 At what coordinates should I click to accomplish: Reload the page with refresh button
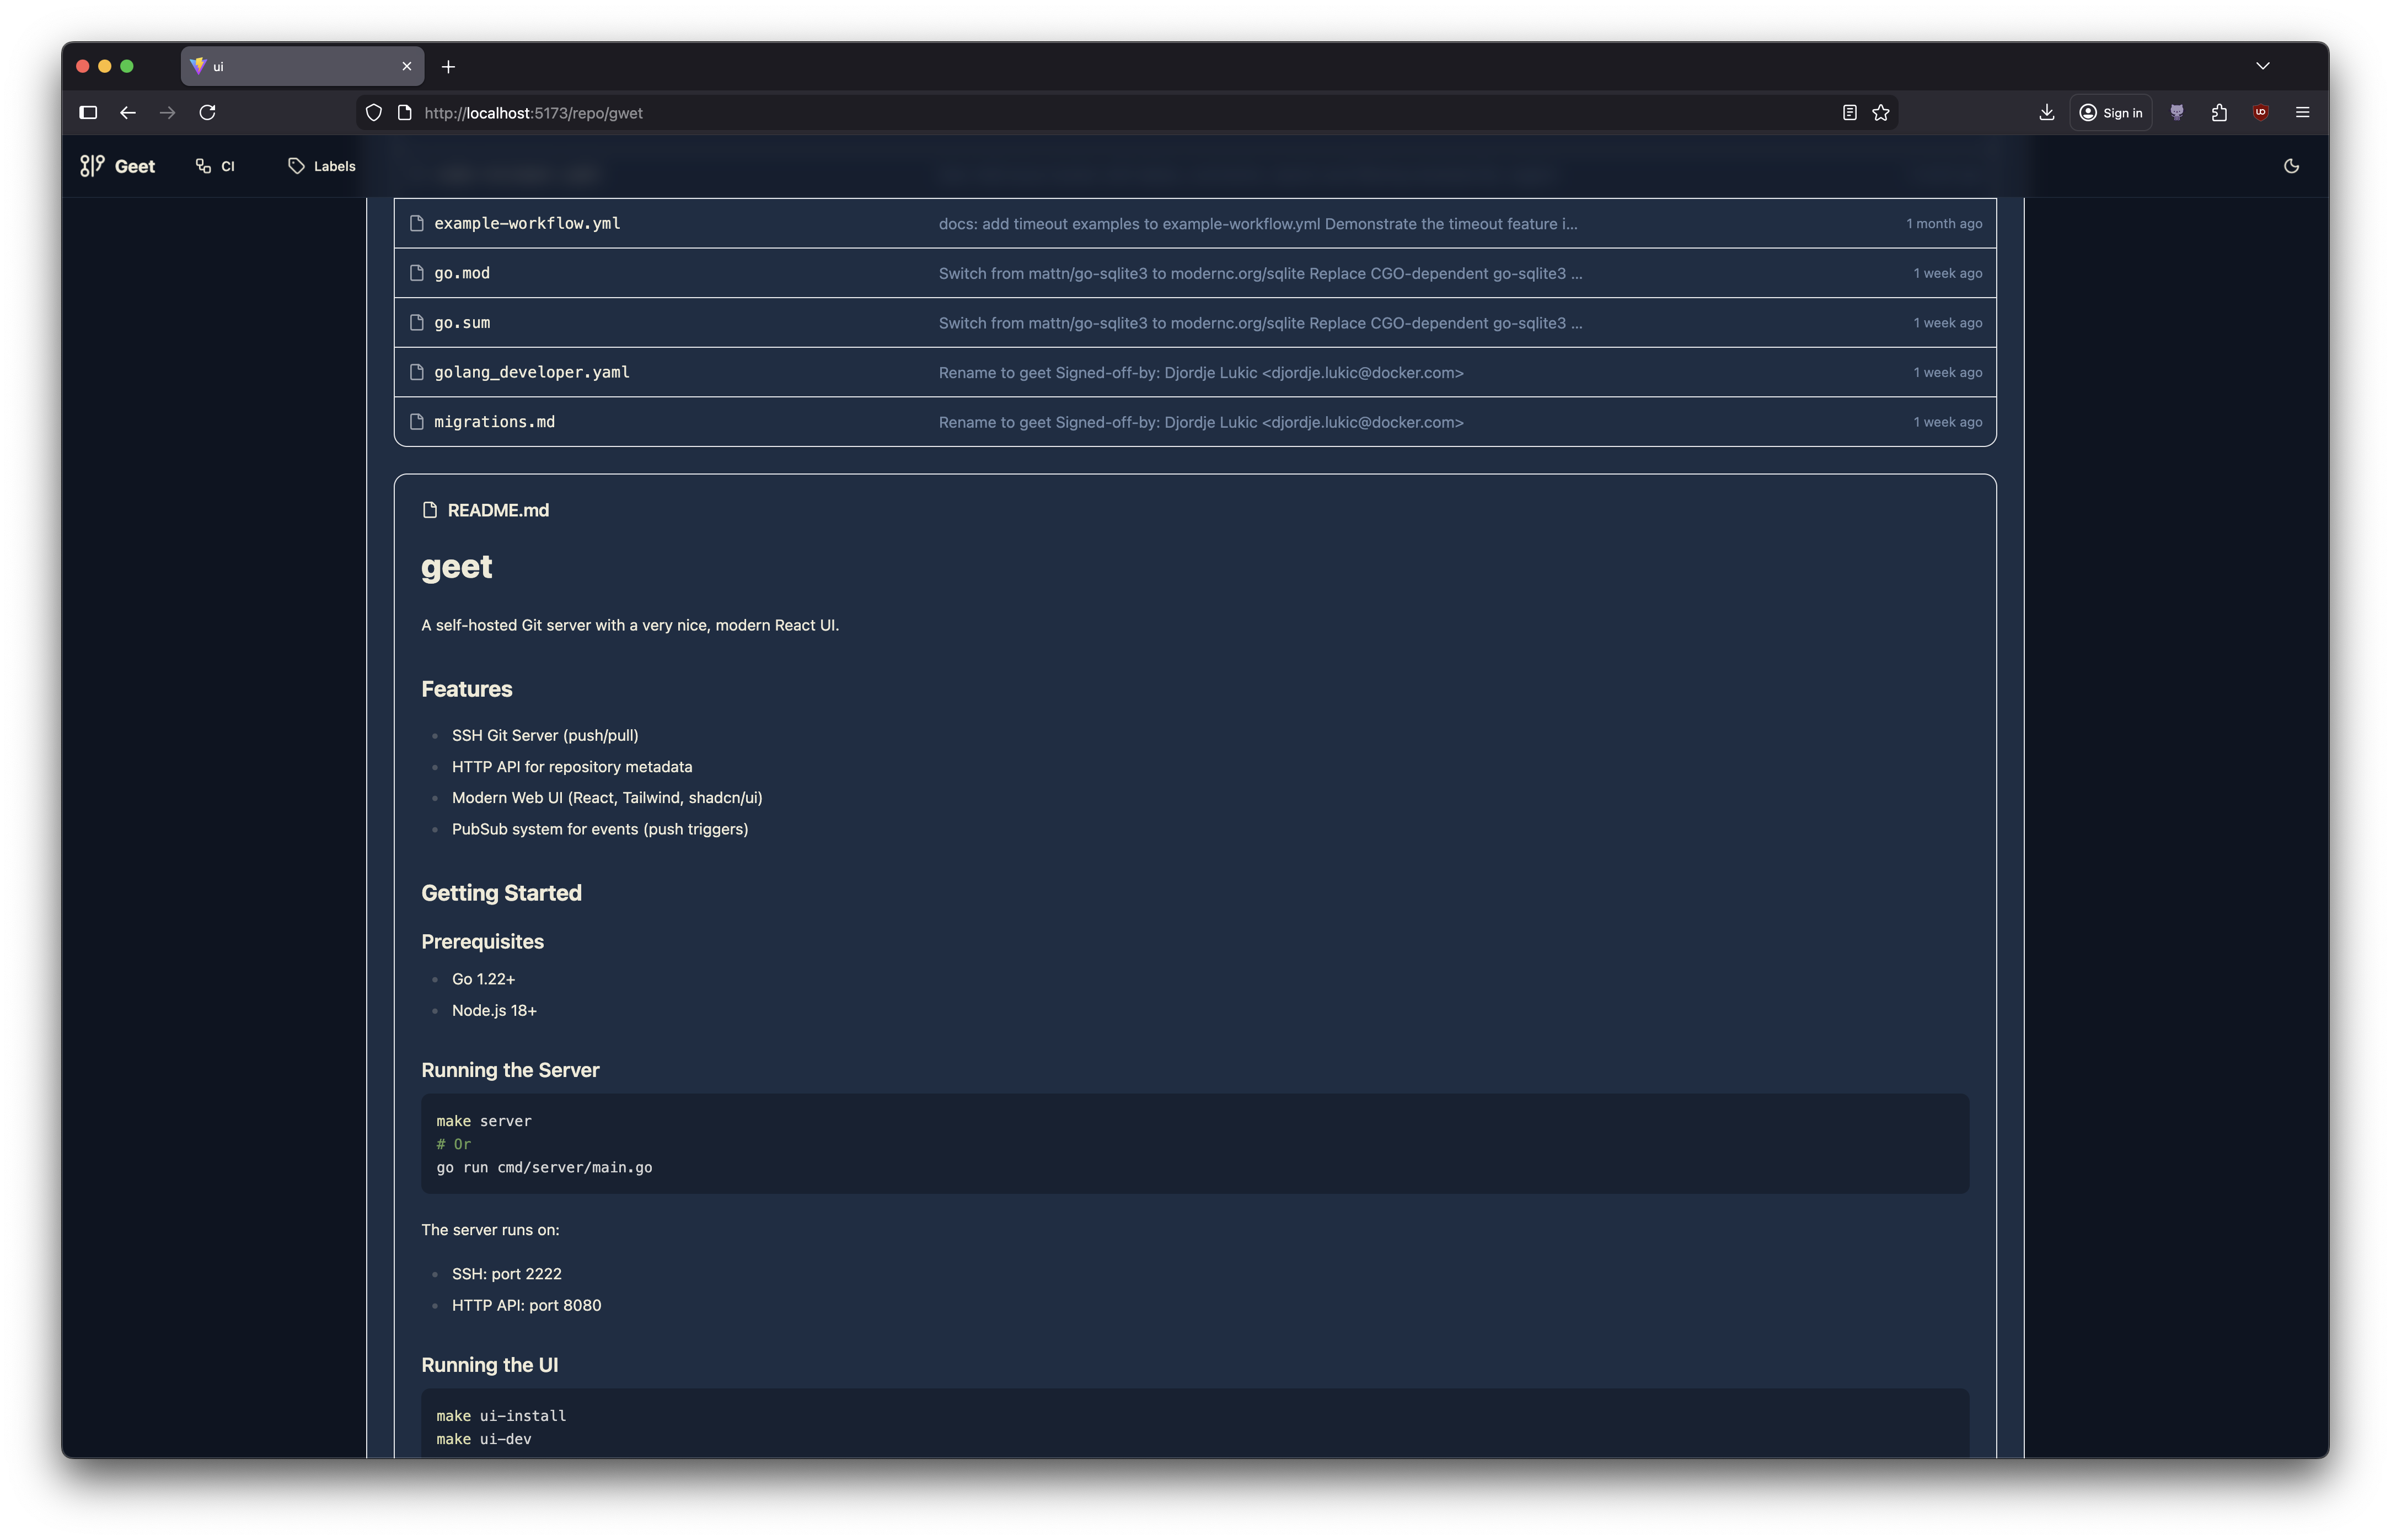pos(207,113)
